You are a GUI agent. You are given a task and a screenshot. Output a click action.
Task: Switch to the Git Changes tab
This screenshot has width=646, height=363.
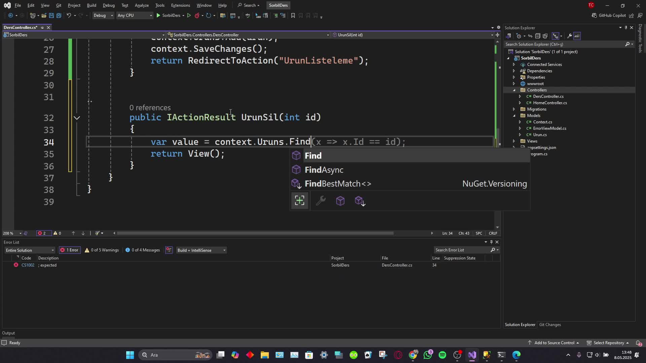tap(550, 325)
